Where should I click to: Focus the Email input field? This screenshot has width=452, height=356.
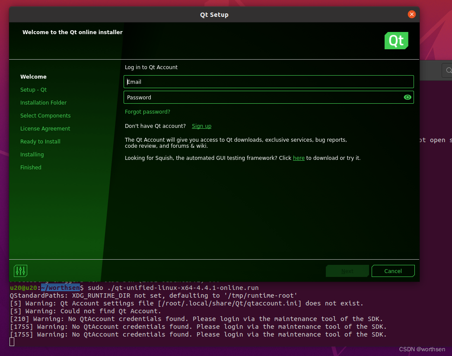269,82
